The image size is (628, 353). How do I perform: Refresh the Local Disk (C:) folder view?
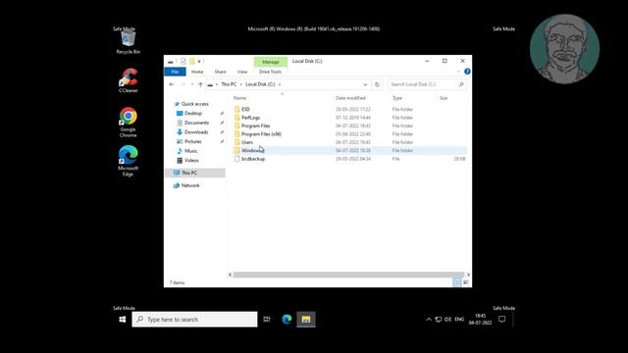(377, 84)
